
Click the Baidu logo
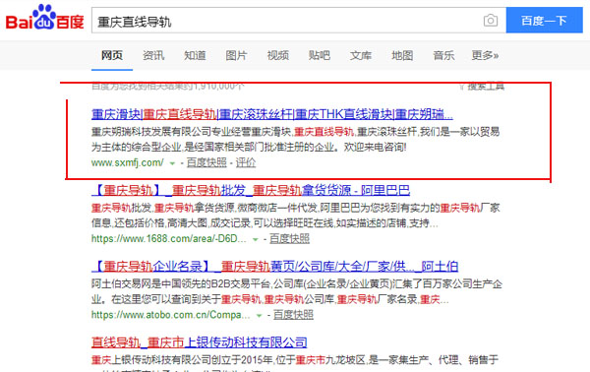pos(44,18)
